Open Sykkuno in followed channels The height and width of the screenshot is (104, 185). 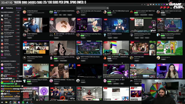pos(10,51)
